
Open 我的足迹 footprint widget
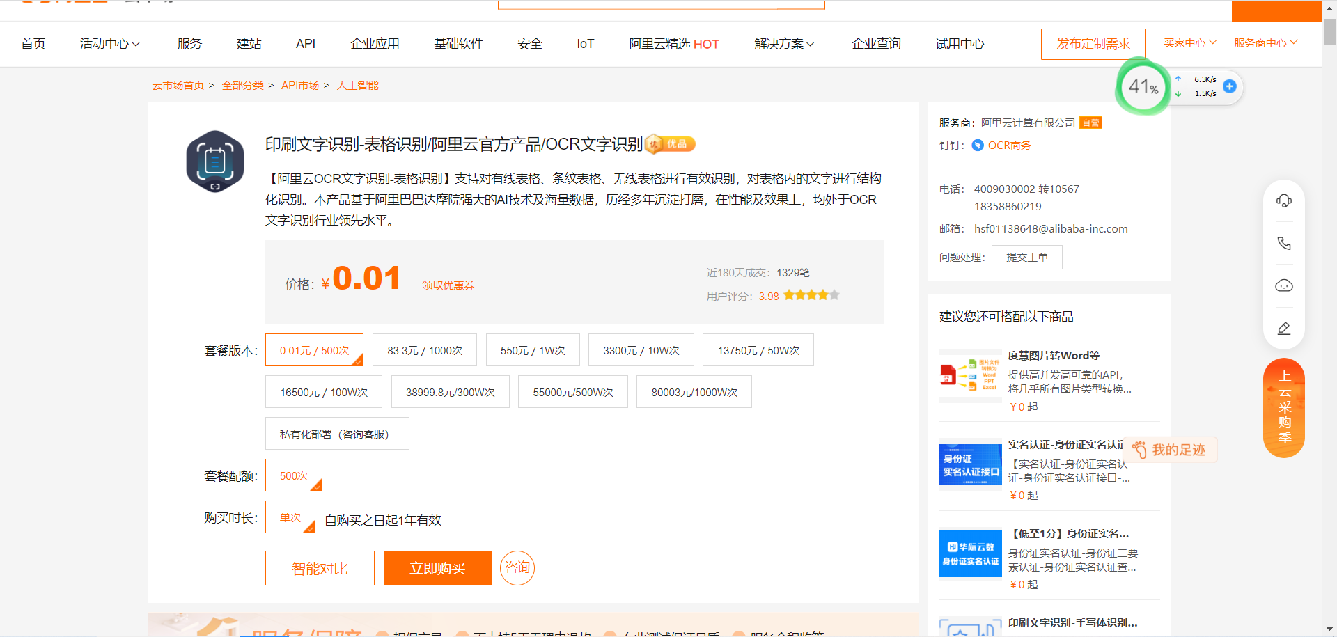pyautogui.click(x=1170, y=450)
